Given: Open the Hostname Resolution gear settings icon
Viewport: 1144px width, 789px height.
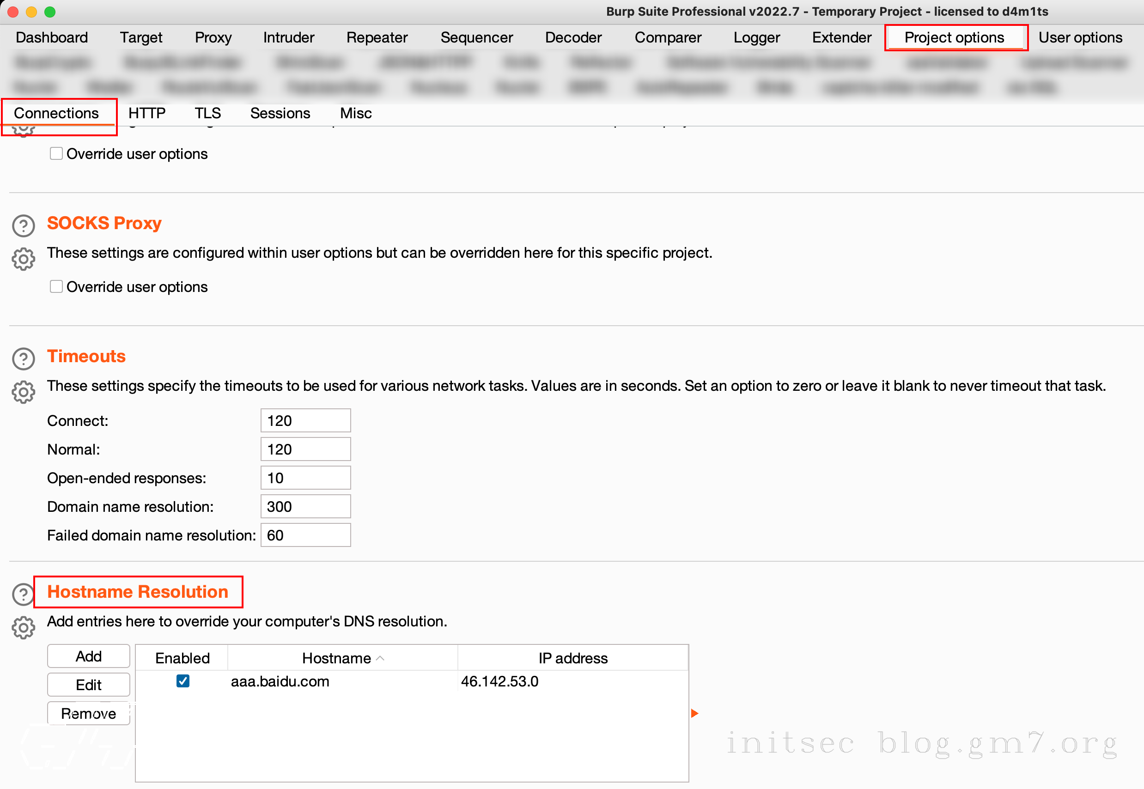Looking at the screenshot, I should pyautogui.click(x=23, y=627).
